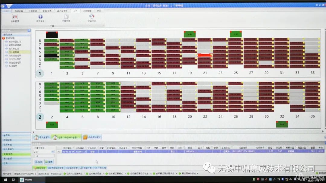Viewport: 326px width, 183px height.
Task: Open the 交换文件 exchange file tool
Action: (66, 17)
